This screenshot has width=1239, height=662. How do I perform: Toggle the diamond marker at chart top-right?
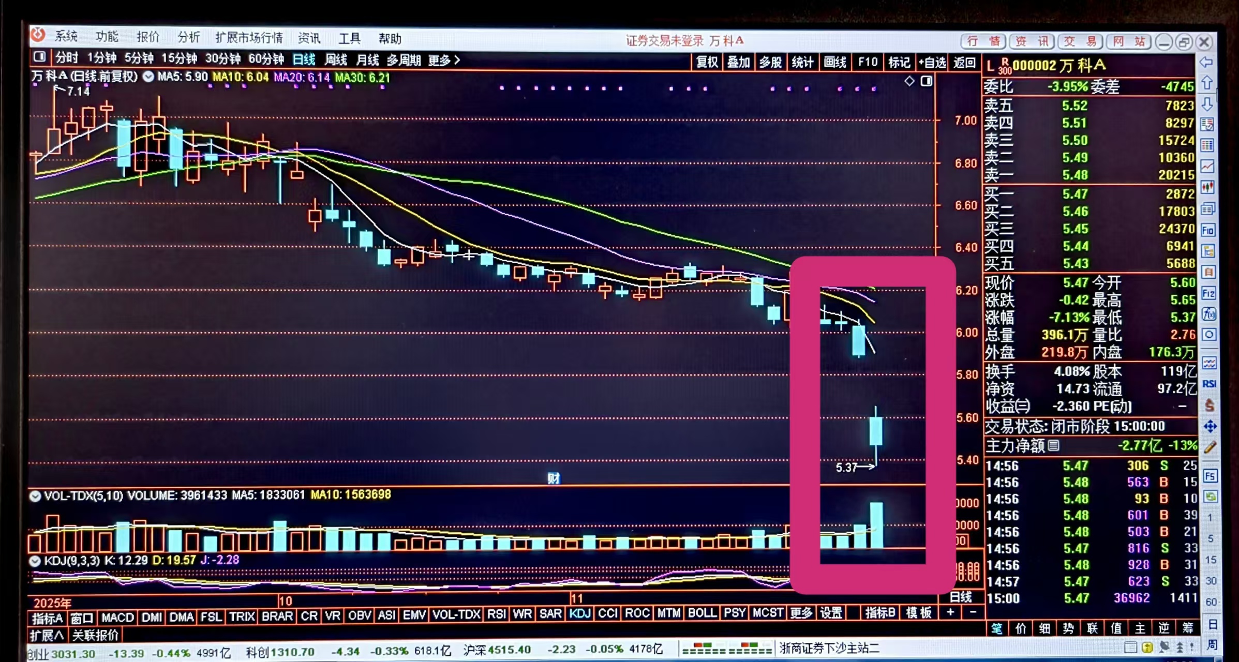(x=909, y=81)
